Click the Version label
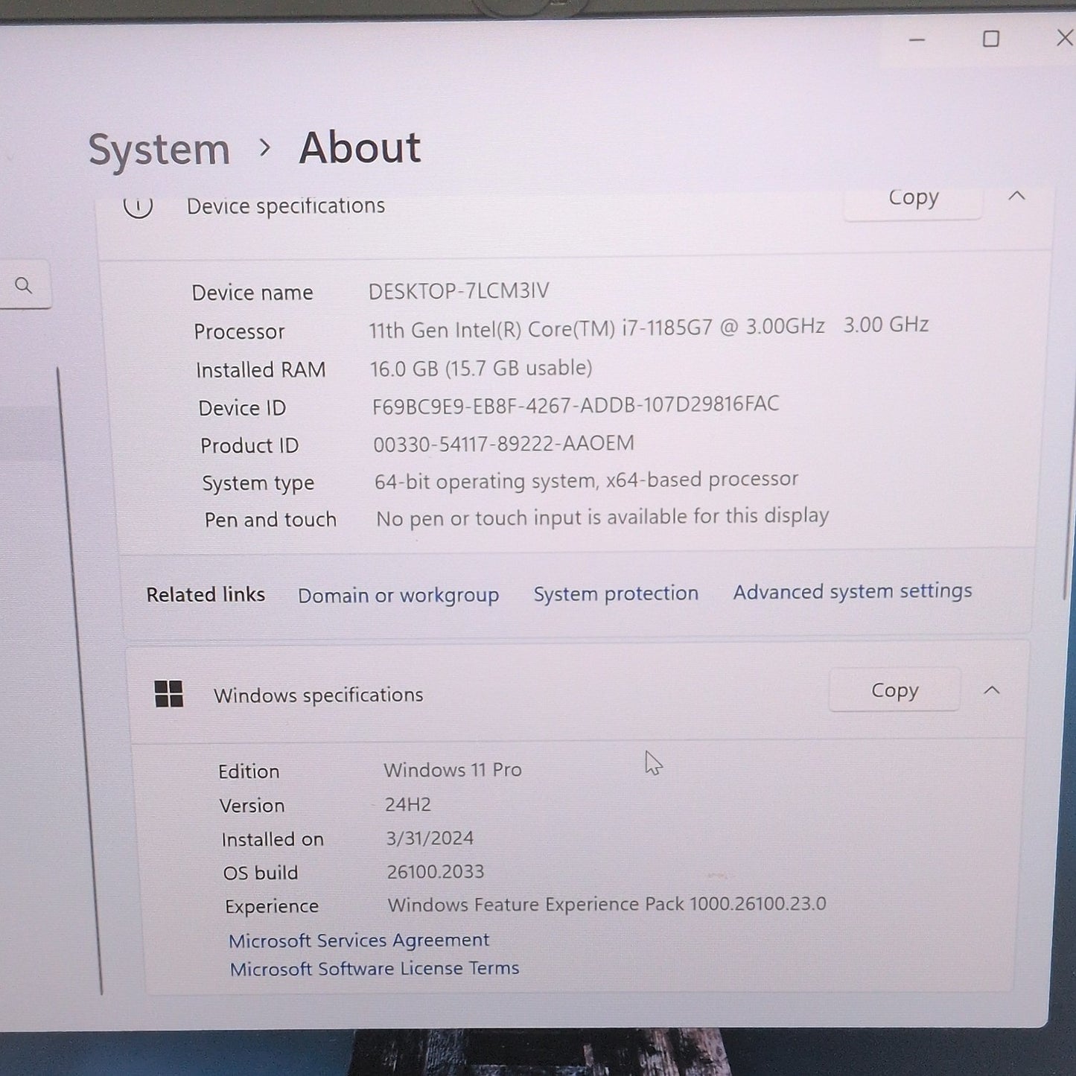Image resolution: width=1076 pixels, height=1076 pixels. 252,806
